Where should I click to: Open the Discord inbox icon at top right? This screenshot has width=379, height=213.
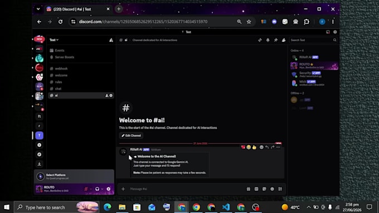pyautogui.click(x=328, y=32)
